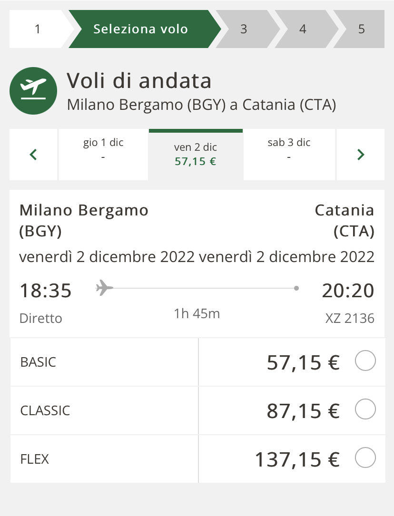Click the 87,15 € CLASSIC price
This screenshot has height=516, width=394.
pos(303,411)
